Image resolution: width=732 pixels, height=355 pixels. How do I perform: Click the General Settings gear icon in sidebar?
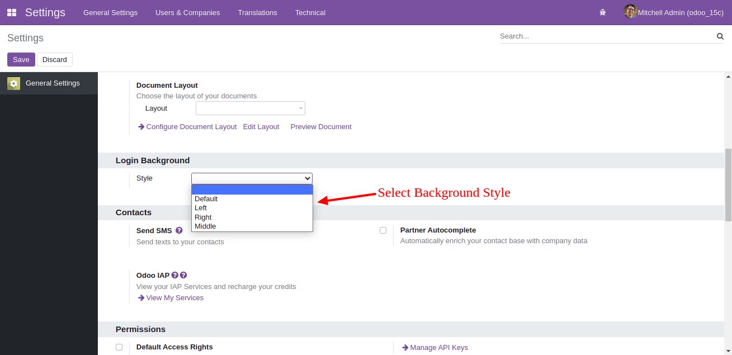point(13,83)
